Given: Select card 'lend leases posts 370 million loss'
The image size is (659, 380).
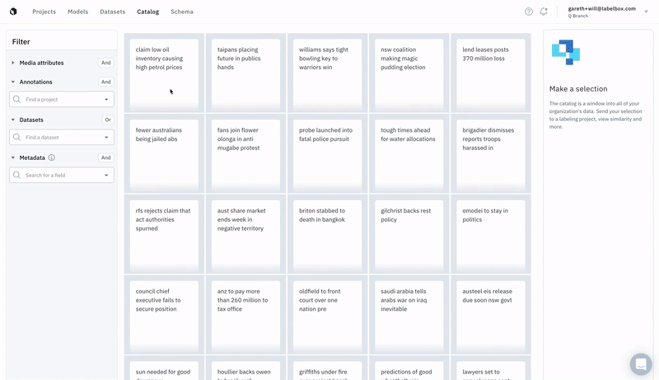Looking at the screenshot, I should 490,73.
